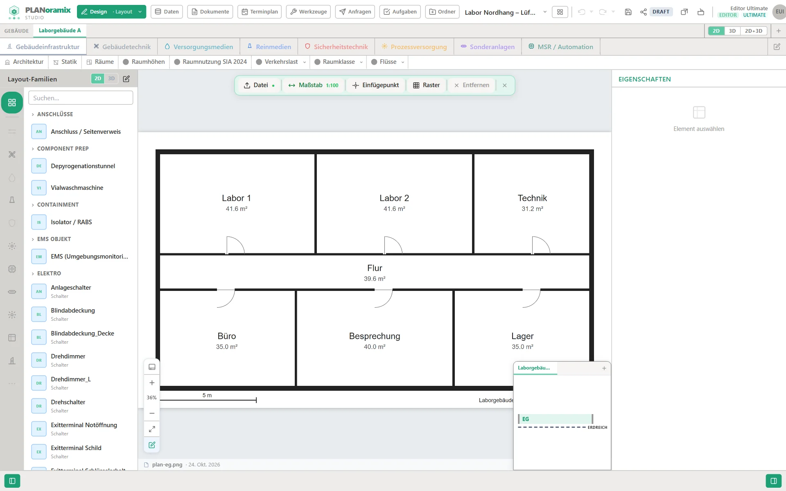Click the fullscreen expand icon on canvas

pyautogui.click(x=152, y=429)
